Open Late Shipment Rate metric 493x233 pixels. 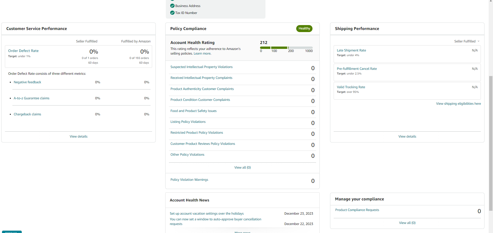point(351,50)
